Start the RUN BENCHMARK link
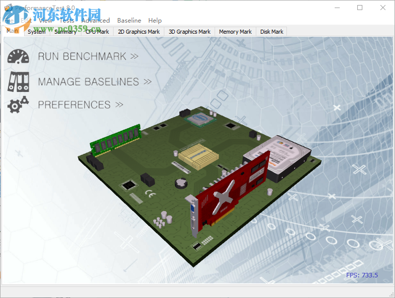395x298 pixels. 88,56
